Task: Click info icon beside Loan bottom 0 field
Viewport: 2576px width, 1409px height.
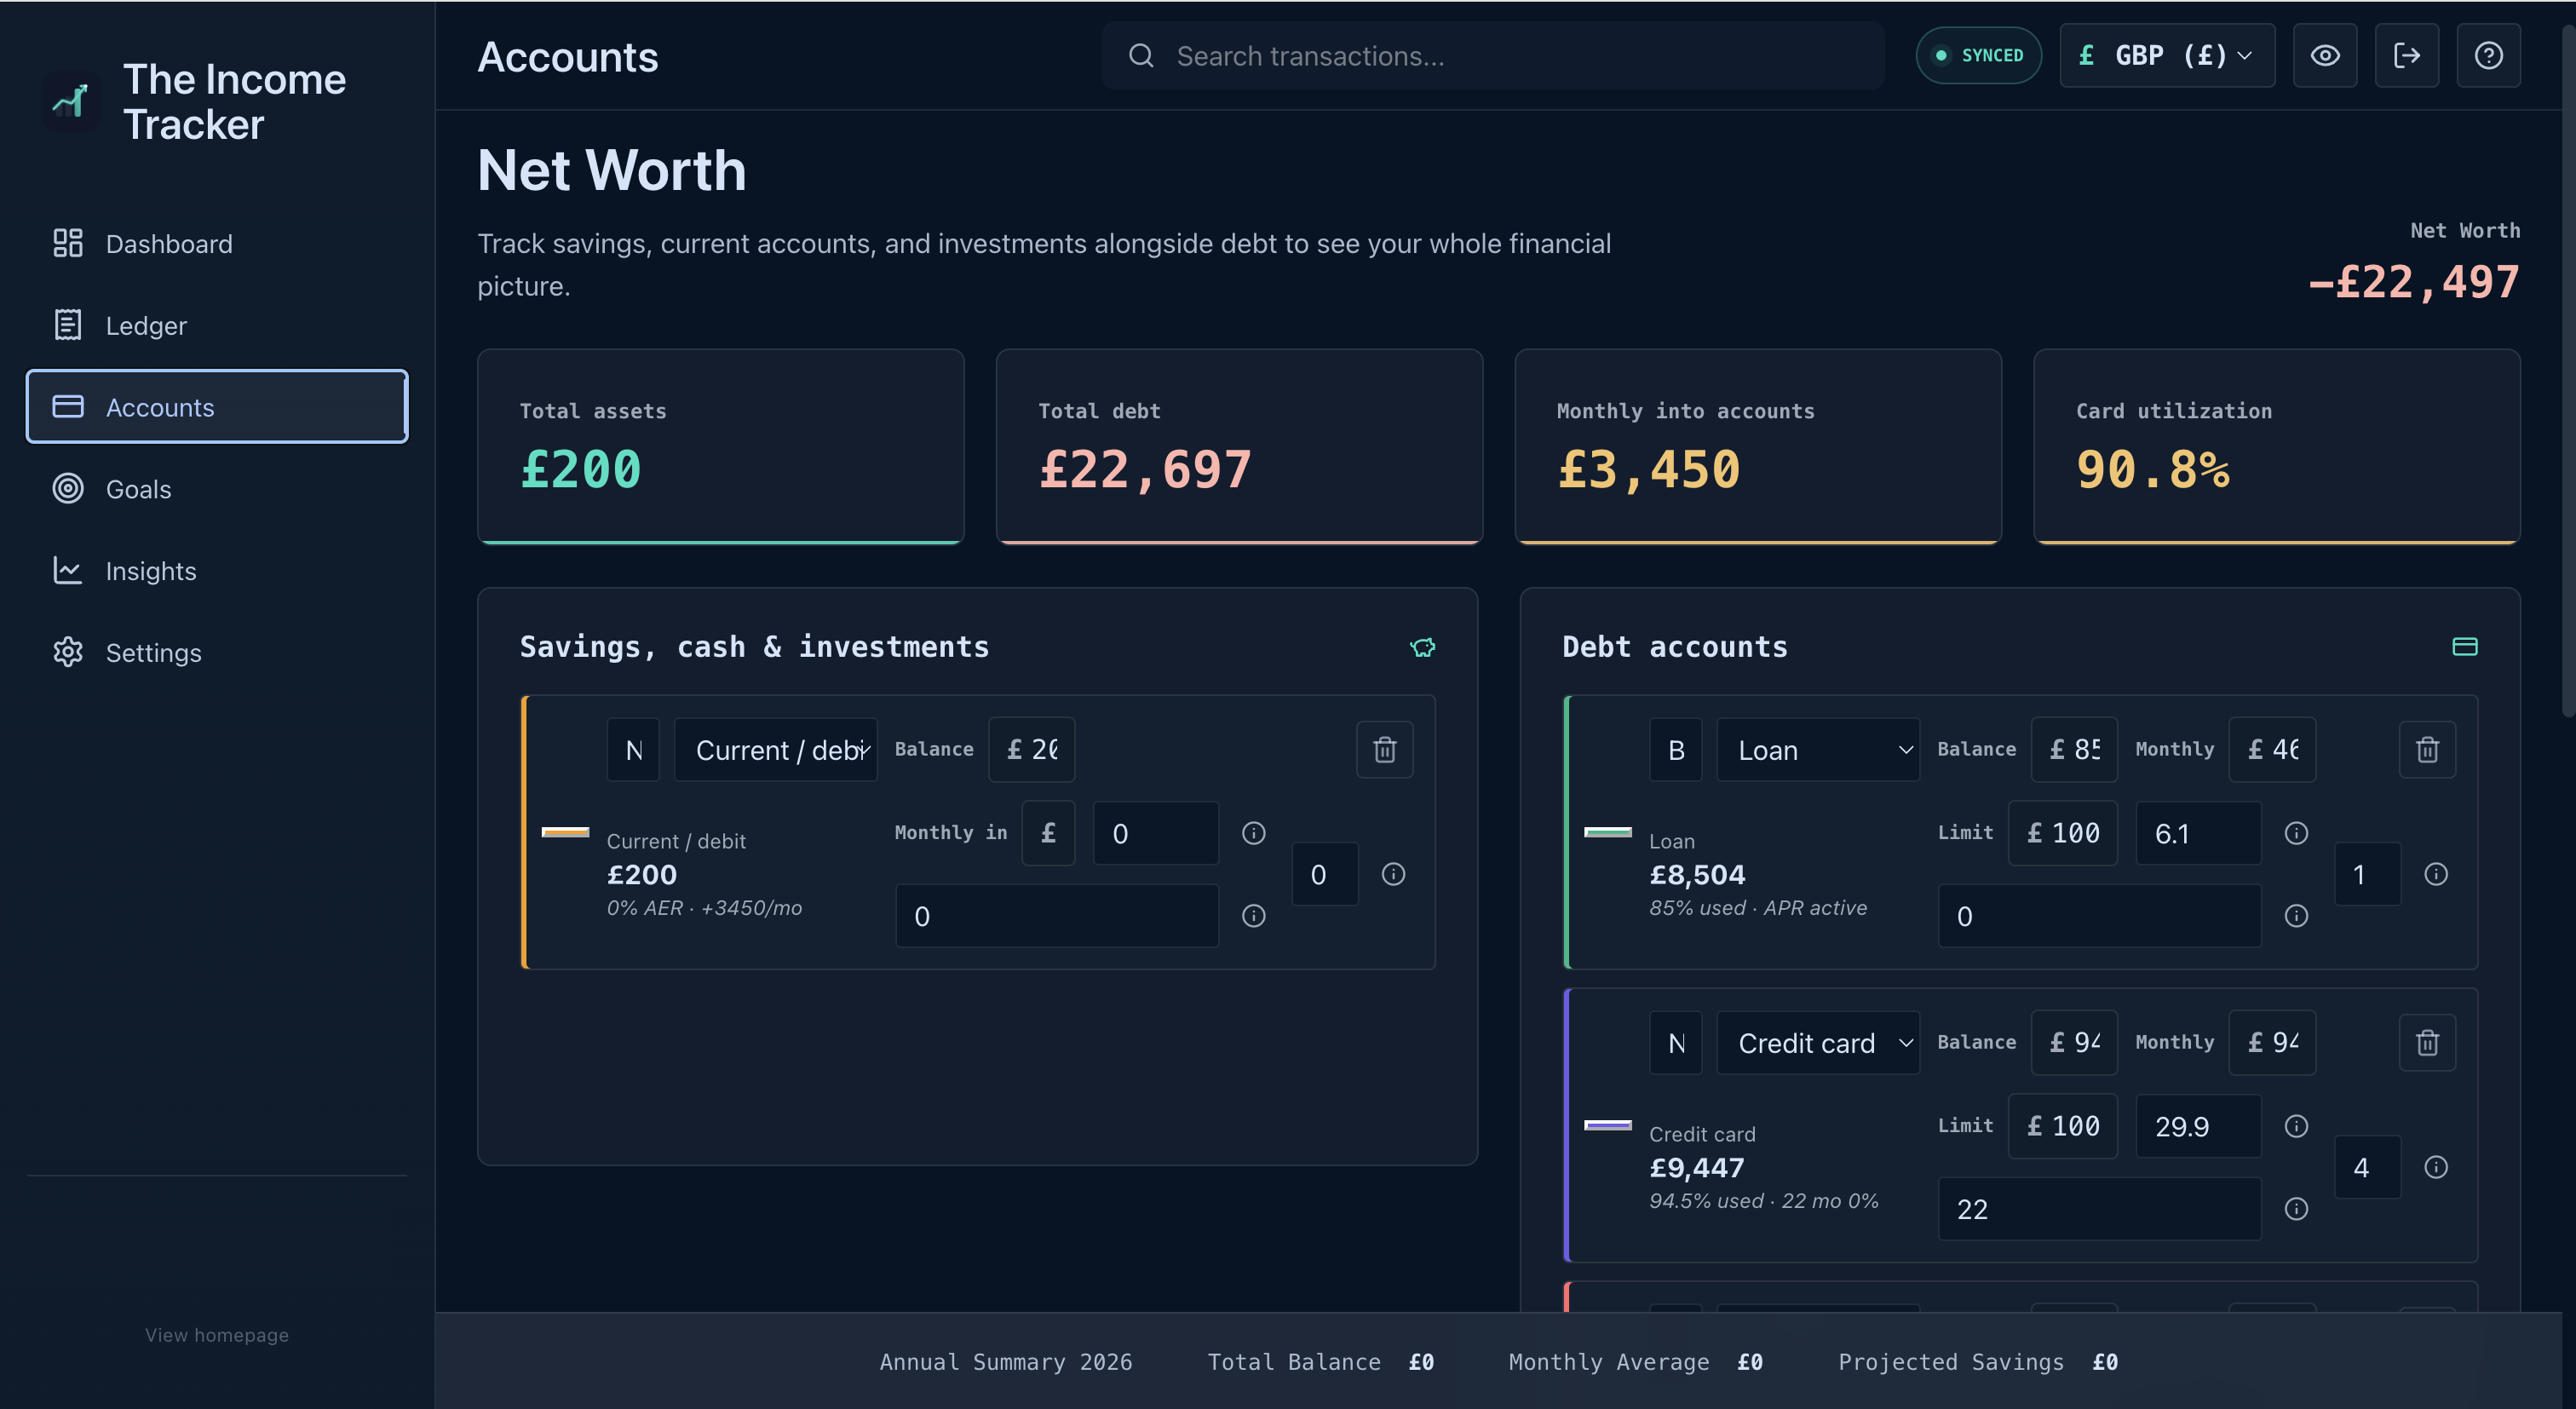Action: (x=2296, y=916)
